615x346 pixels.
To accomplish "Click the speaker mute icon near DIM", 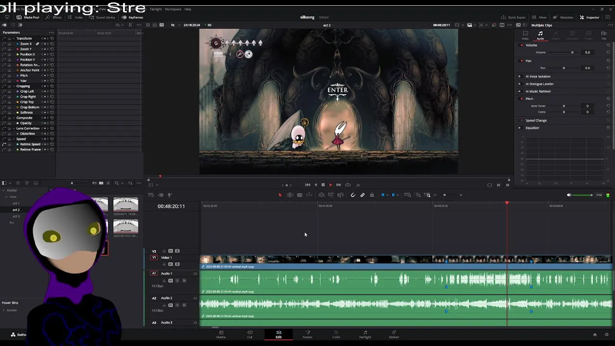I will (569, 195).
